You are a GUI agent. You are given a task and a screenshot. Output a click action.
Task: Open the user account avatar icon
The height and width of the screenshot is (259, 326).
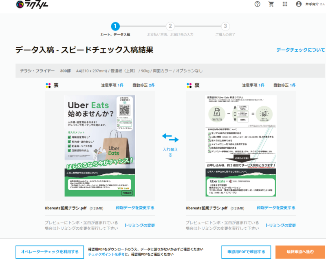click(x=299, y=4)
